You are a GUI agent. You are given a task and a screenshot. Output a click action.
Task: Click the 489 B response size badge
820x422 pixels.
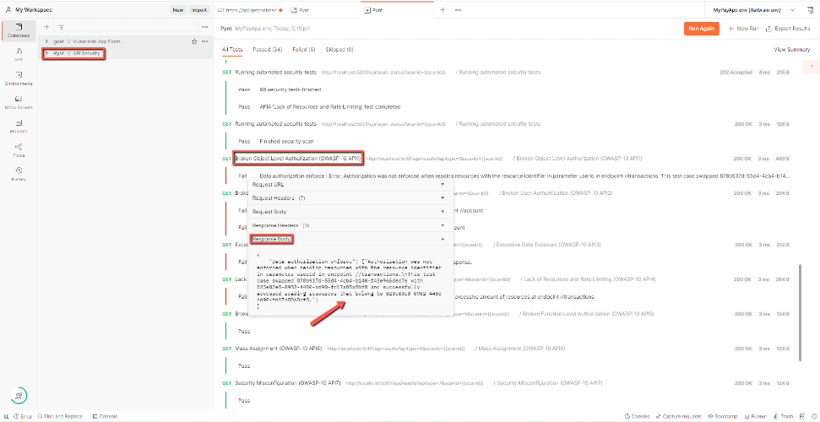tap(782, 159)
